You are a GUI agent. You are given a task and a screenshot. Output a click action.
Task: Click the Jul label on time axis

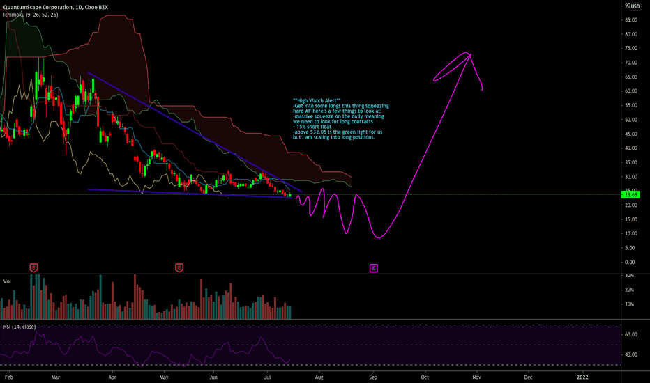[x=267, y=377]
